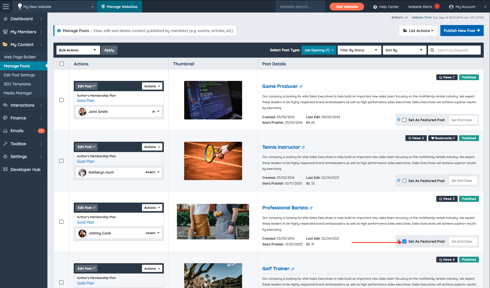This screenshot has width=490, height=288.
Task: Open the Bulk Actions dropdown
Action: (x=78, y=50)
